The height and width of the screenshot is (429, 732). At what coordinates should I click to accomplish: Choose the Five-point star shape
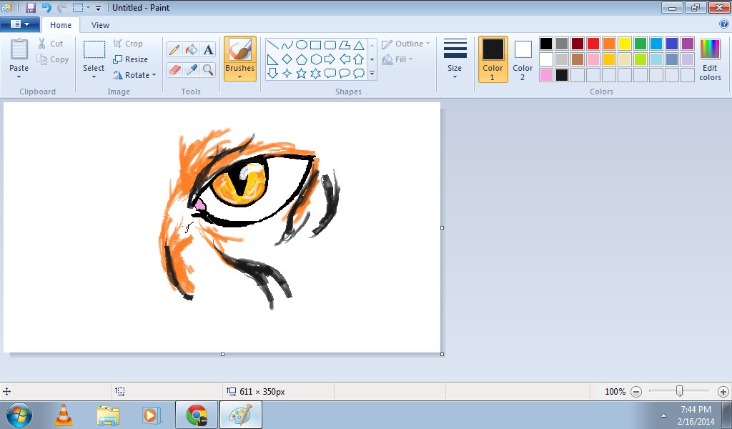point(302,74)
